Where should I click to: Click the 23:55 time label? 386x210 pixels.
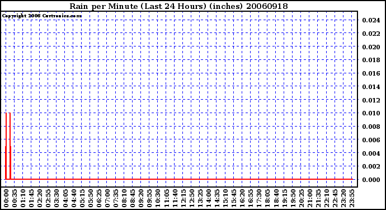click(x=352, y=198)
